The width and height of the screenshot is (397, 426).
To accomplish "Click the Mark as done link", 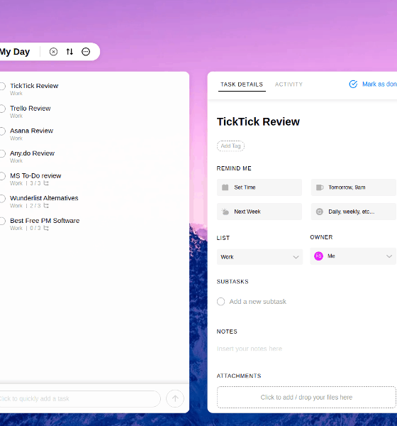I will pyautogui.click(x=379, y=84).
